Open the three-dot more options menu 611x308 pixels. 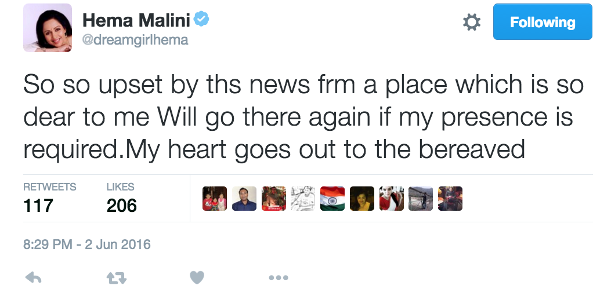click(279, 278)
